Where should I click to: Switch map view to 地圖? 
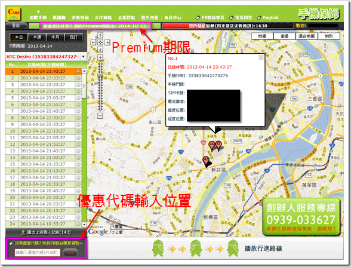(x=262, y=36)
